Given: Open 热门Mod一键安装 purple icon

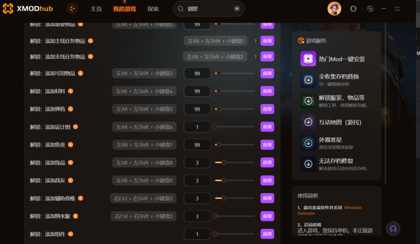Looking at the screenshot, I should pos(308,59).
